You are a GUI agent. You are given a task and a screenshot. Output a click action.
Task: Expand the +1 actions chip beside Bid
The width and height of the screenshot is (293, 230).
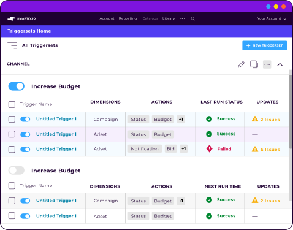(184, 149)
